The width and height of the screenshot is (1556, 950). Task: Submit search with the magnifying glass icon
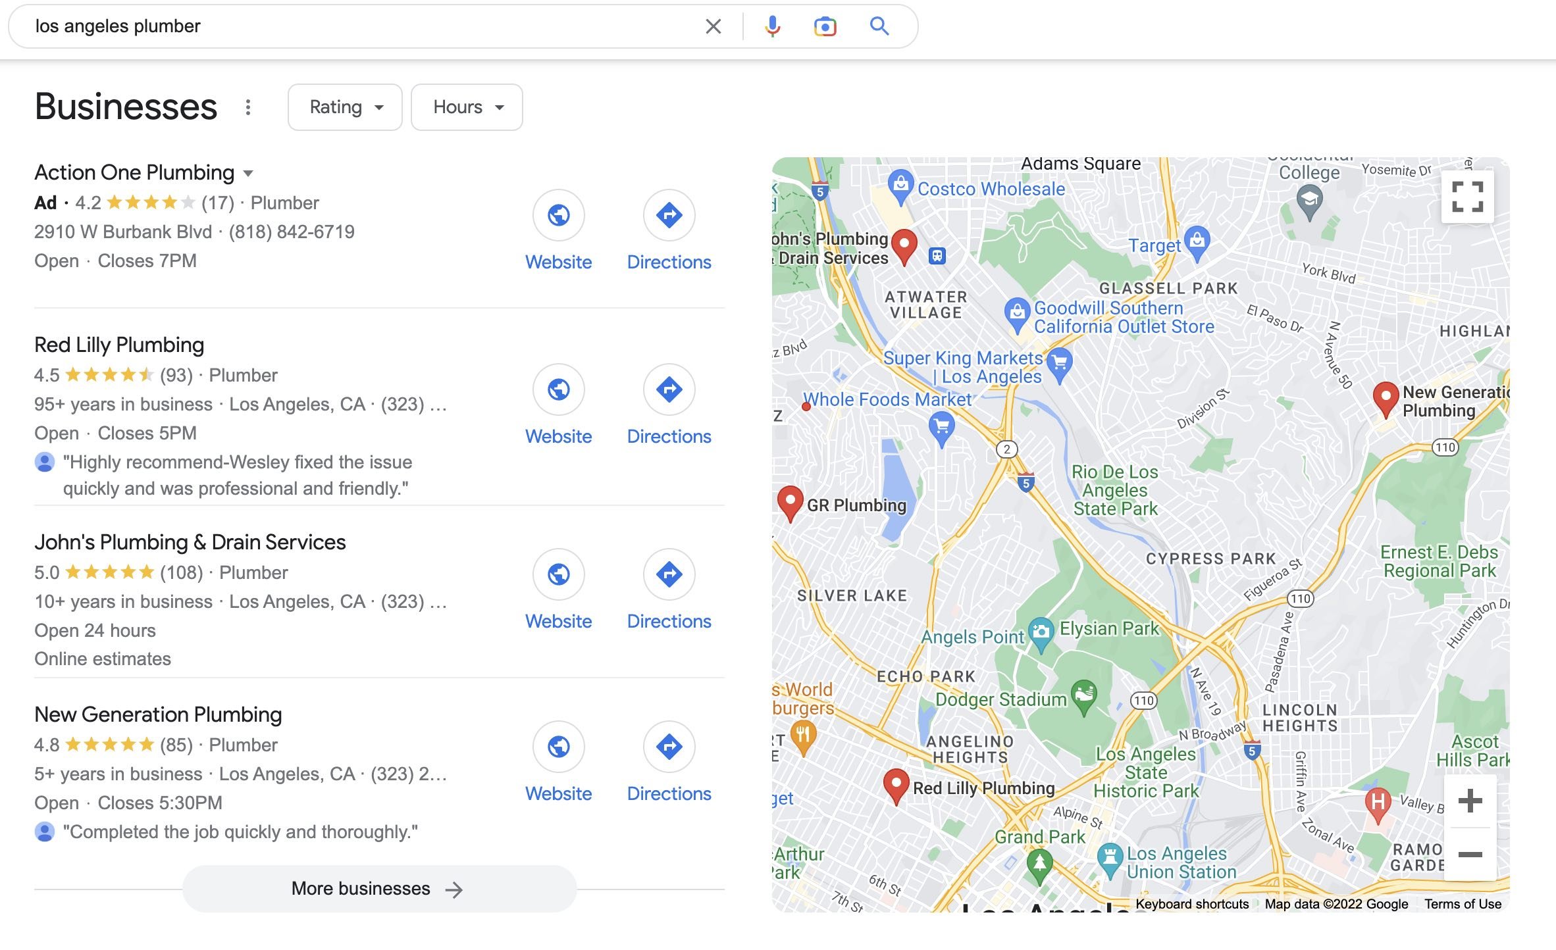pyautogui.click(x=879, y=26)
